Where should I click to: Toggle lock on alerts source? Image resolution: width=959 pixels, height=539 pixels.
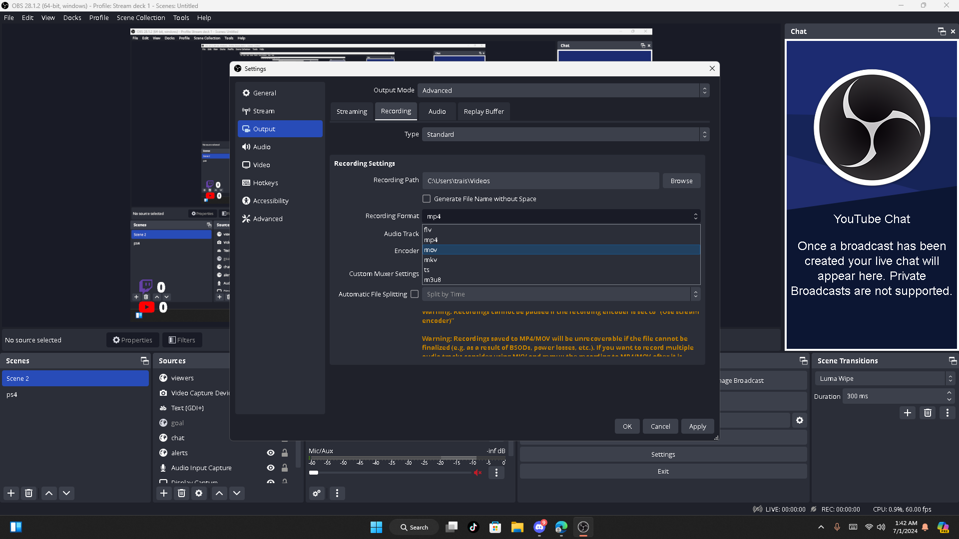click(285, 453)
